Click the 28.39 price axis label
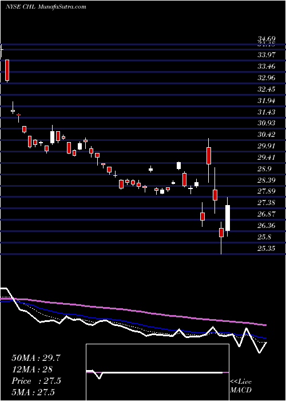This screenshot has height=401, width=286. coord(267,180)
